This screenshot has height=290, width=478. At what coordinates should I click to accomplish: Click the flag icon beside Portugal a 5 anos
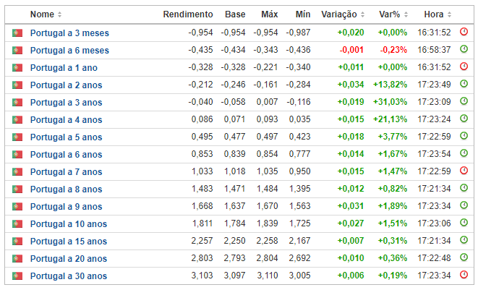(17, 137)
